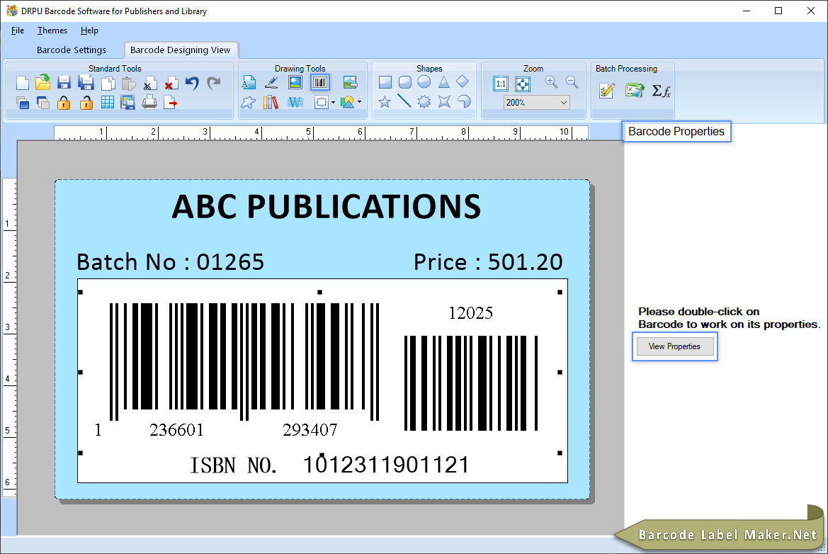Screen dimensions: 828x554
Task: Toggle the grid display icon
Action: (107, 103)
